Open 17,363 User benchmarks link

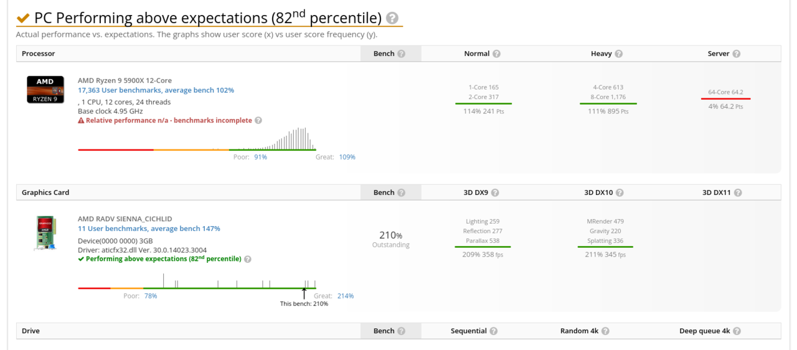[x=156, y=90]
